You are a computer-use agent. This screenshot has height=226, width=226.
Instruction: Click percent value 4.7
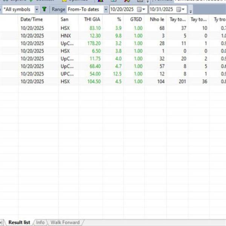(x=118, y=66)
